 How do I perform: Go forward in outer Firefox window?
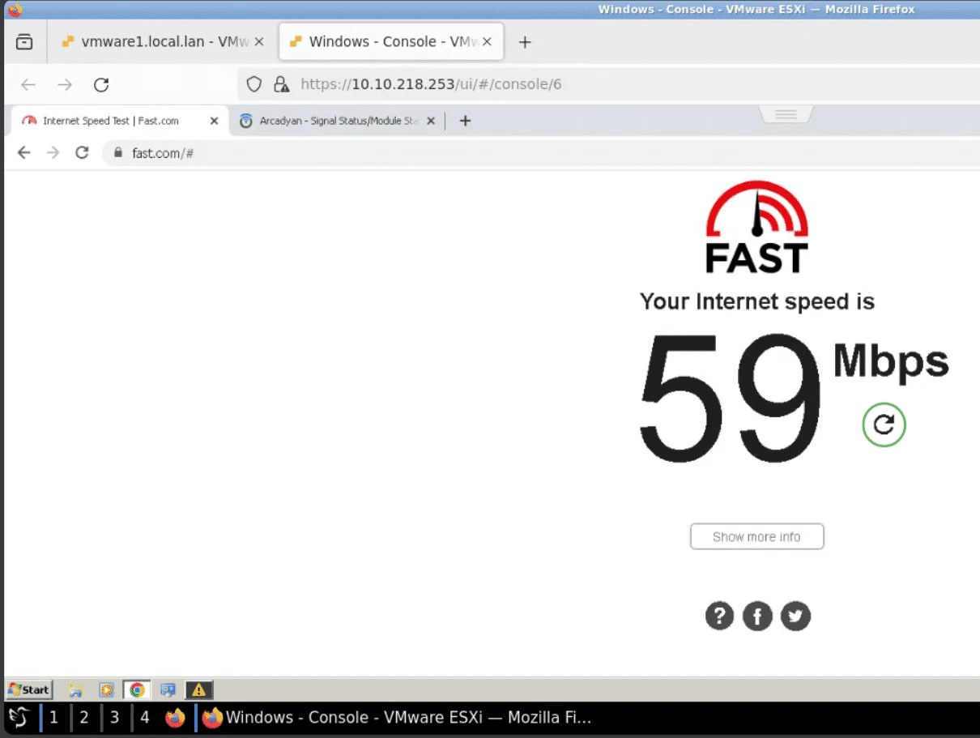[x=65, y=84]
